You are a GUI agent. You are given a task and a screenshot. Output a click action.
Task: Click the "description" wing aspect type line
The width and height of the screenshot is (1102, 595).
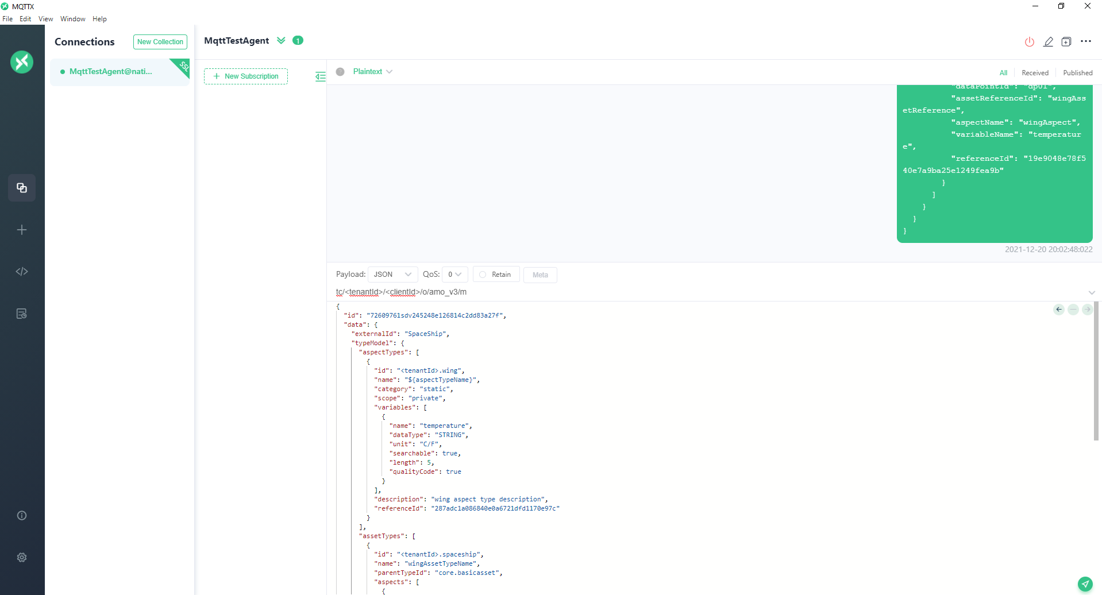(461, 499)
